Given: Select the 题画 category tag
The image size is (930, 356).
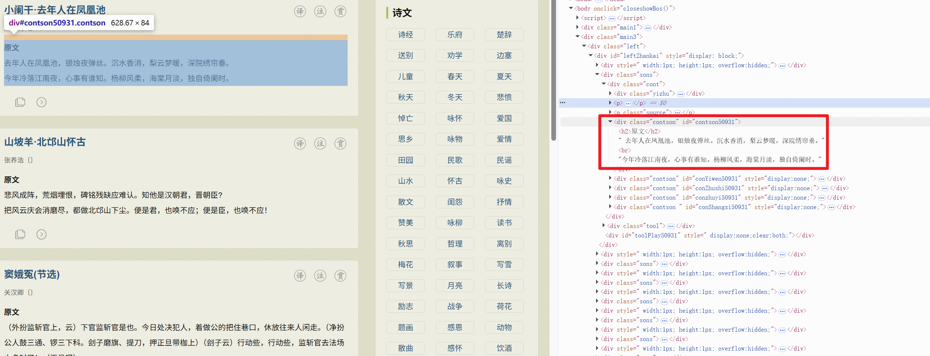Looking at the screenshot, I should click(405, 327).
